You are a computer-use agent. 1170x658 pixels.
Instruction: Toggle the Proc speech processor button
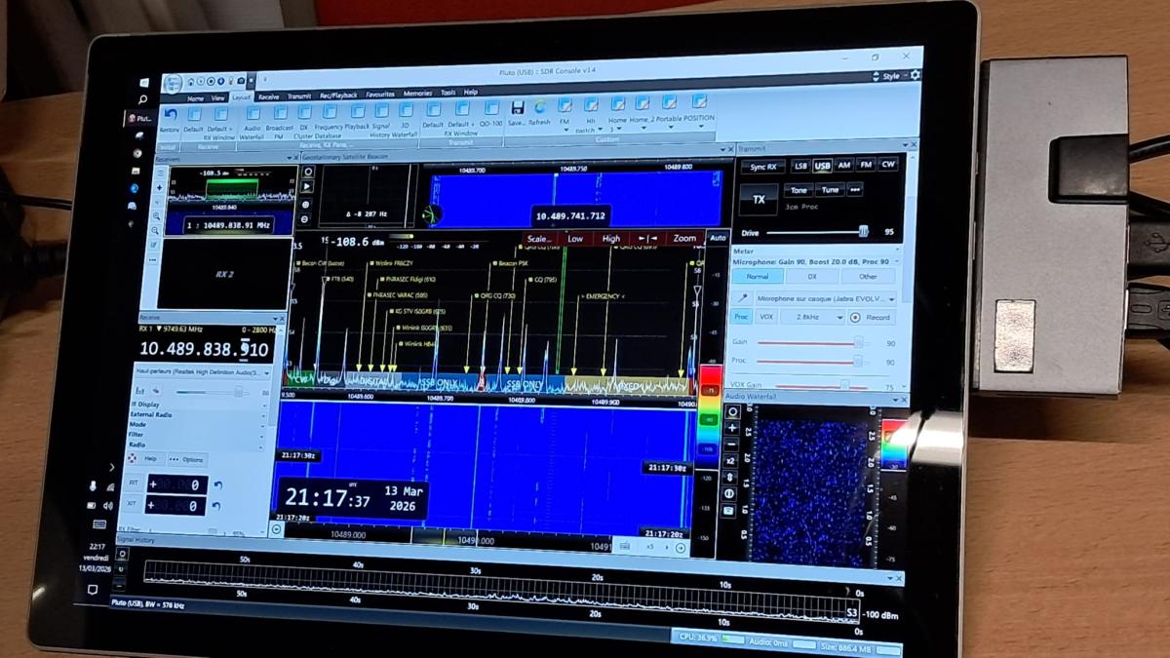(x=742, y=317)
